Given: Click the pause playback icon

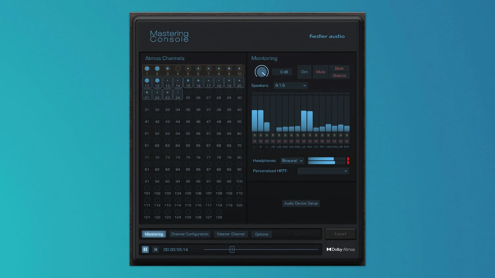Looking at the screenshot, I should click(x=145, y=249).
